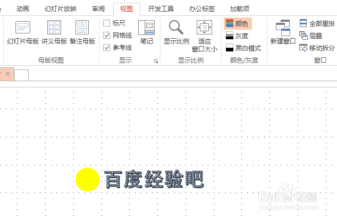Switch to the 审阅 tab
This screenshot has width=337, height=219.
[98, 9]
